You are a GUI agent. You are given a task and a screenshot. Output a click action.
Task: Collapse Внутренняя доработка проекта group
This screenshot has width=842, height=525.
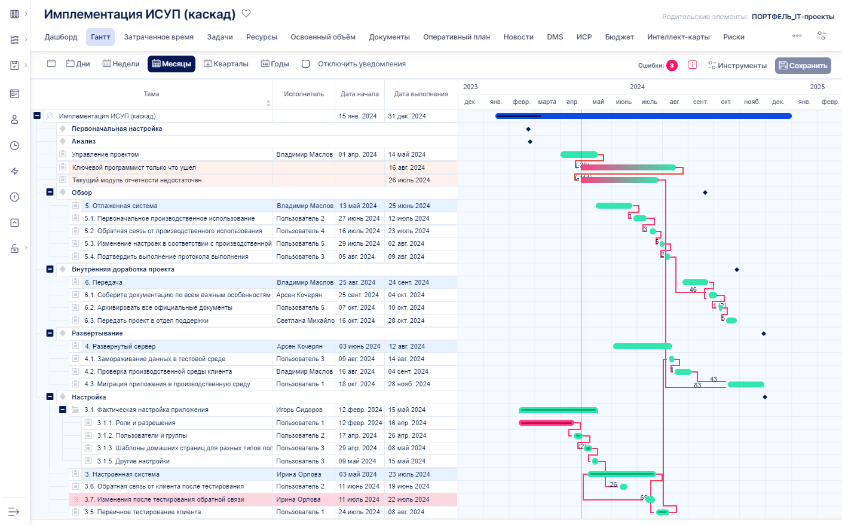50,269
